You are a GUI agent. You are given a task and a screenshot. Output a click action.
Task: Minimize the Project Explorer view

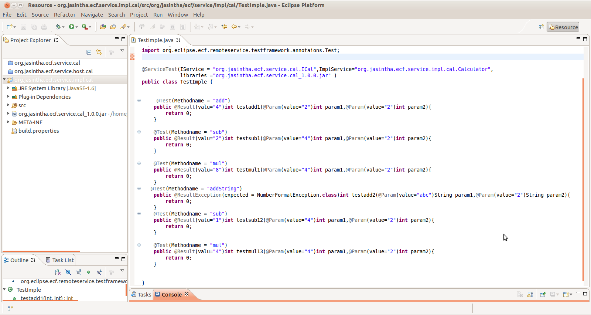[x=117, y=38]
